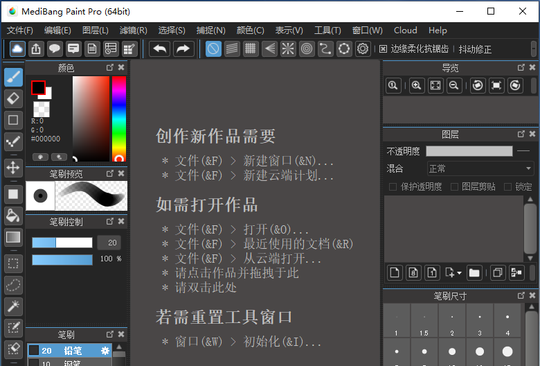Click the transparent color swatch
The height and width of the screenshot is (366, 540).
[x=42, y=109]
